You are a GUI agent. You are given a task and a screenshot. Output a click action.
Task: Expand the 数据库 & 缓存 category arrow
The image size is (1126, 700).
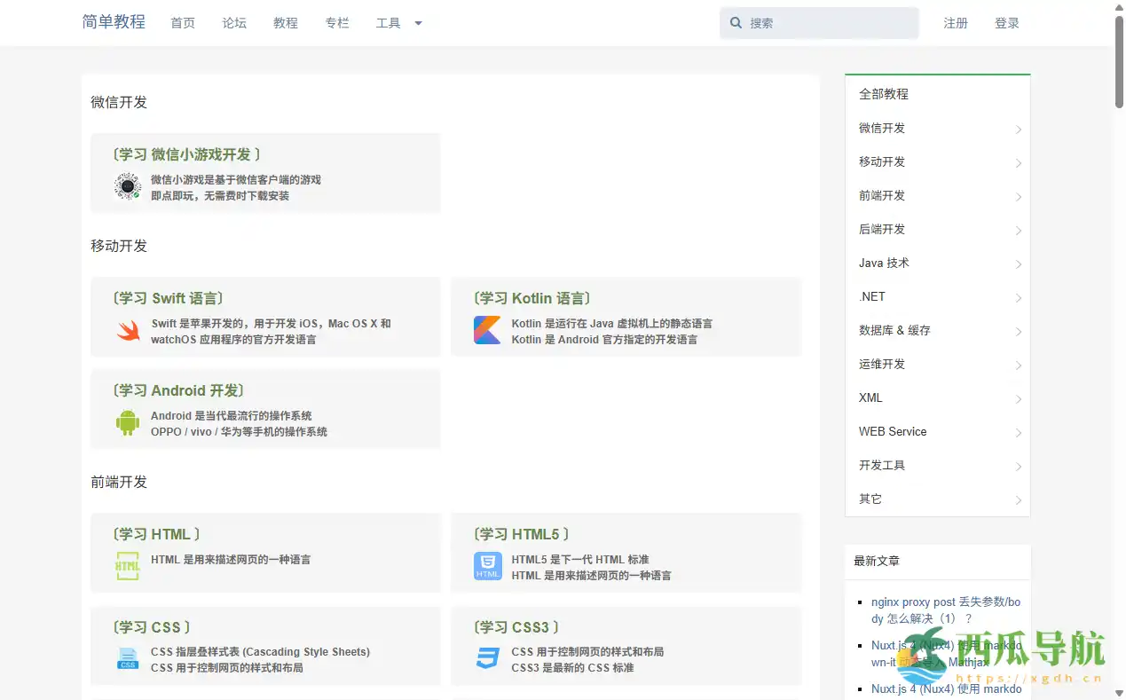coord(1018,332)
